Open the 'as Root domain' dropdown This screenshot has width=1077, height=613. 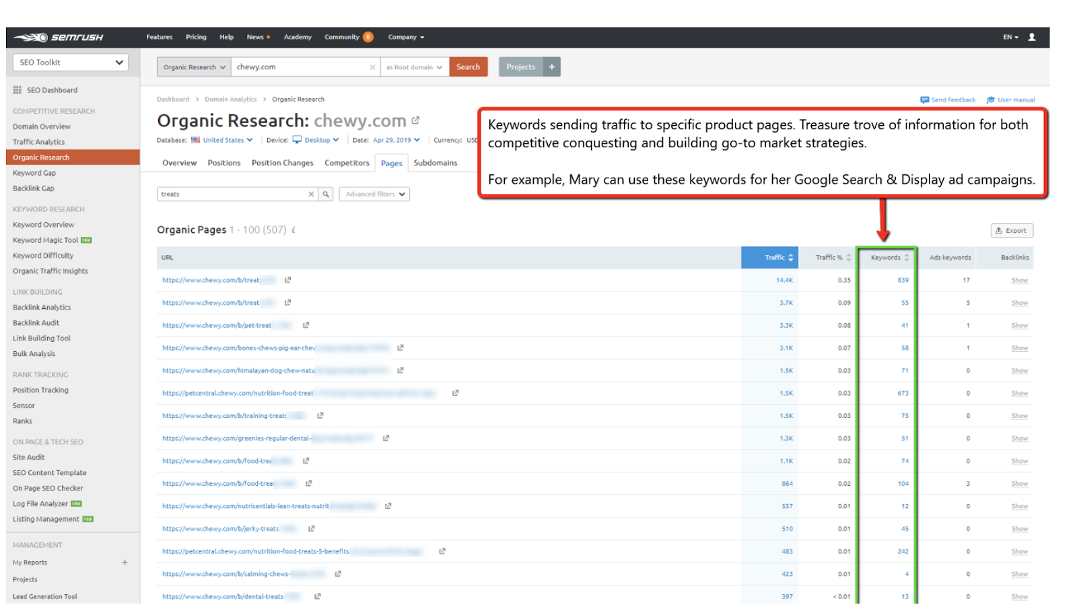pos(415,67)
